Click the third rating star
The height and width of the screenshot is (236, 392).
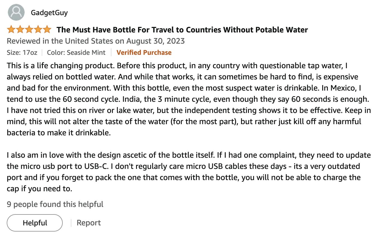coord(29,29)
